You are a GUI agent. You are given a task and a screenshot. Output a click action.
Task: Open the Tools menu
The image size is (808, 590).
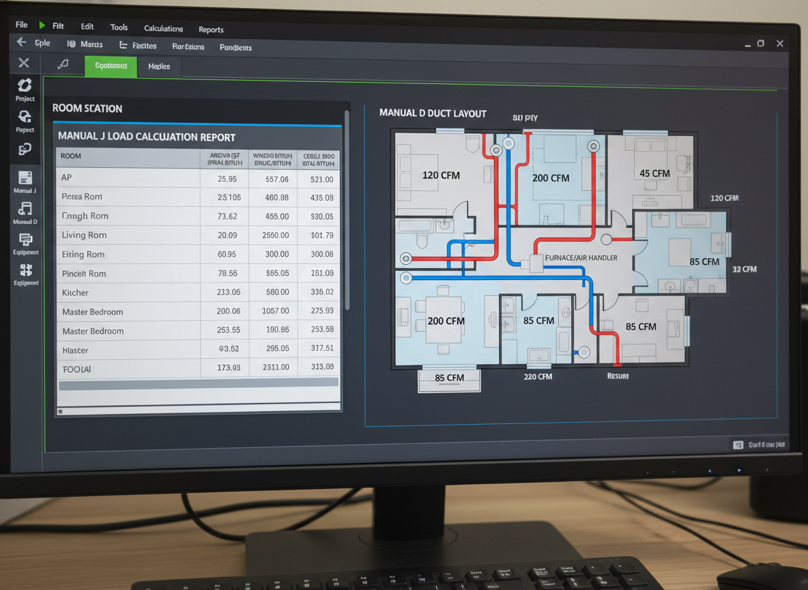tap(119, 27)
